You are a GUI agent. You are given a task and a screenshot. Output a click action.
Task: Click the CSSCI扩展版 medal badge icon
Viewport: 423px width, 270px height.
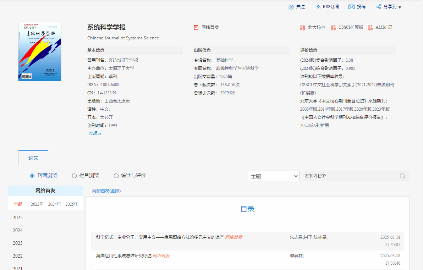pos(333,27)
